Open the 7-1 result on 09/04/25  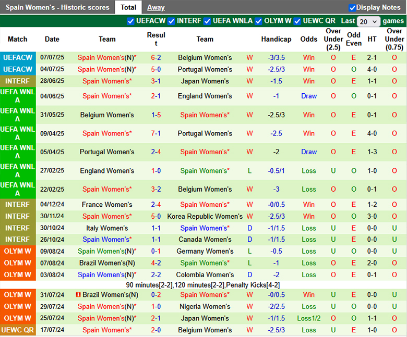point(156,133)
